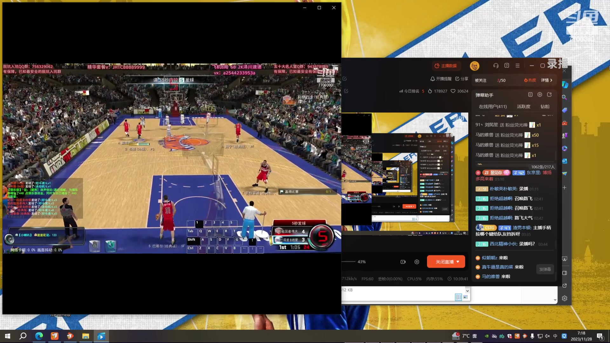The height and width of the screenshot is (343, 610).
Task: Open the 主播数据 streamer data panel
Action: (446, 66)
